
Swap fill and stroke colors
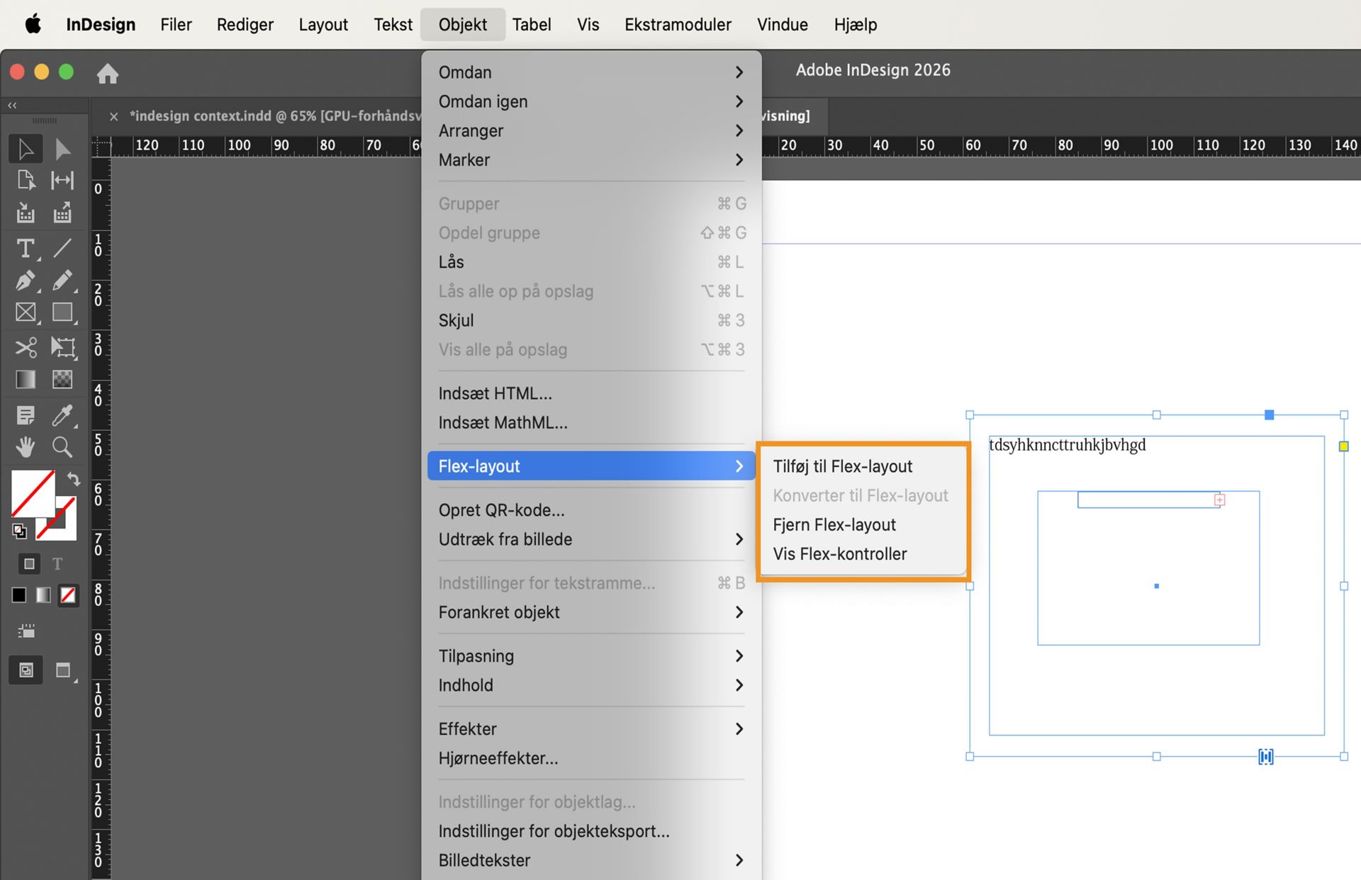point(74,479)
